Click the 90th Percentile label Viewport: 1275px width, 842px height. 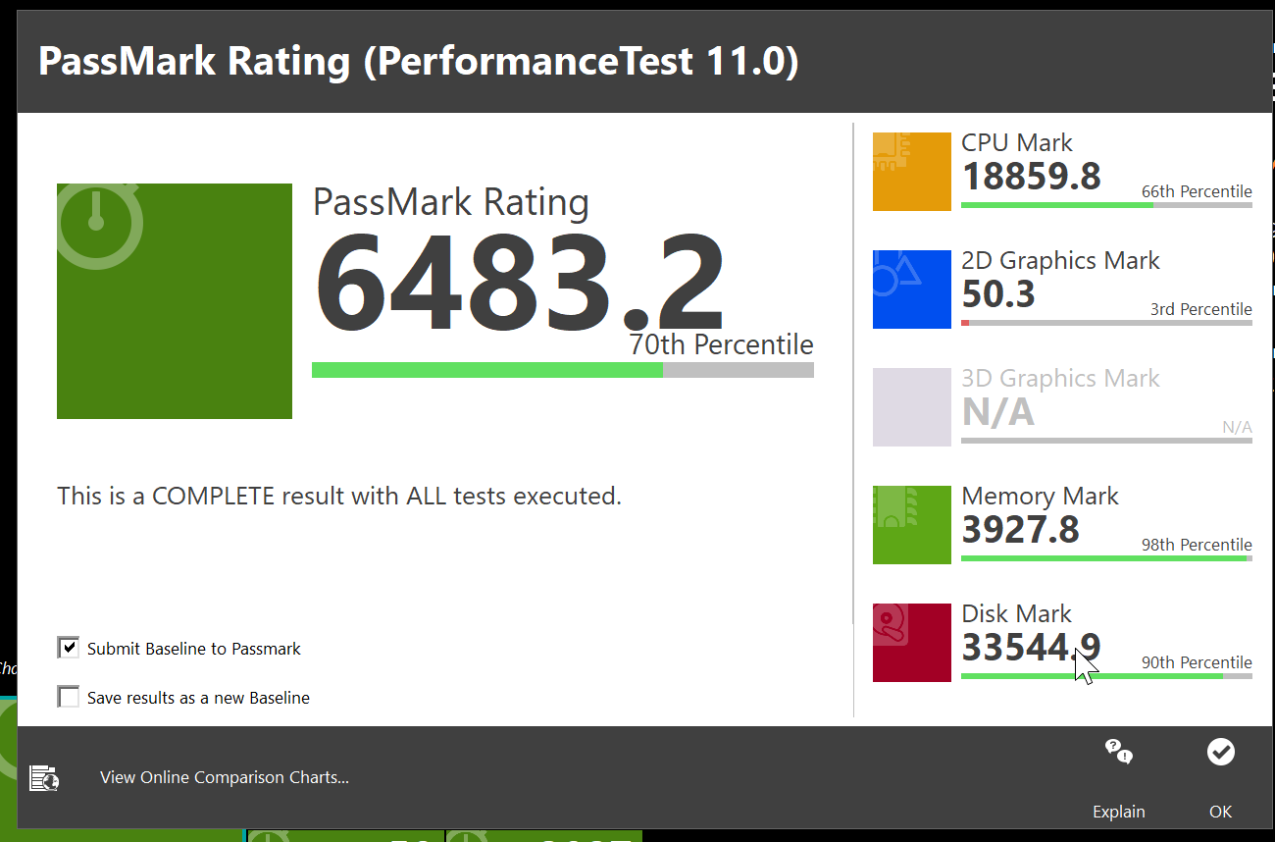click(x=1197, y=662)
